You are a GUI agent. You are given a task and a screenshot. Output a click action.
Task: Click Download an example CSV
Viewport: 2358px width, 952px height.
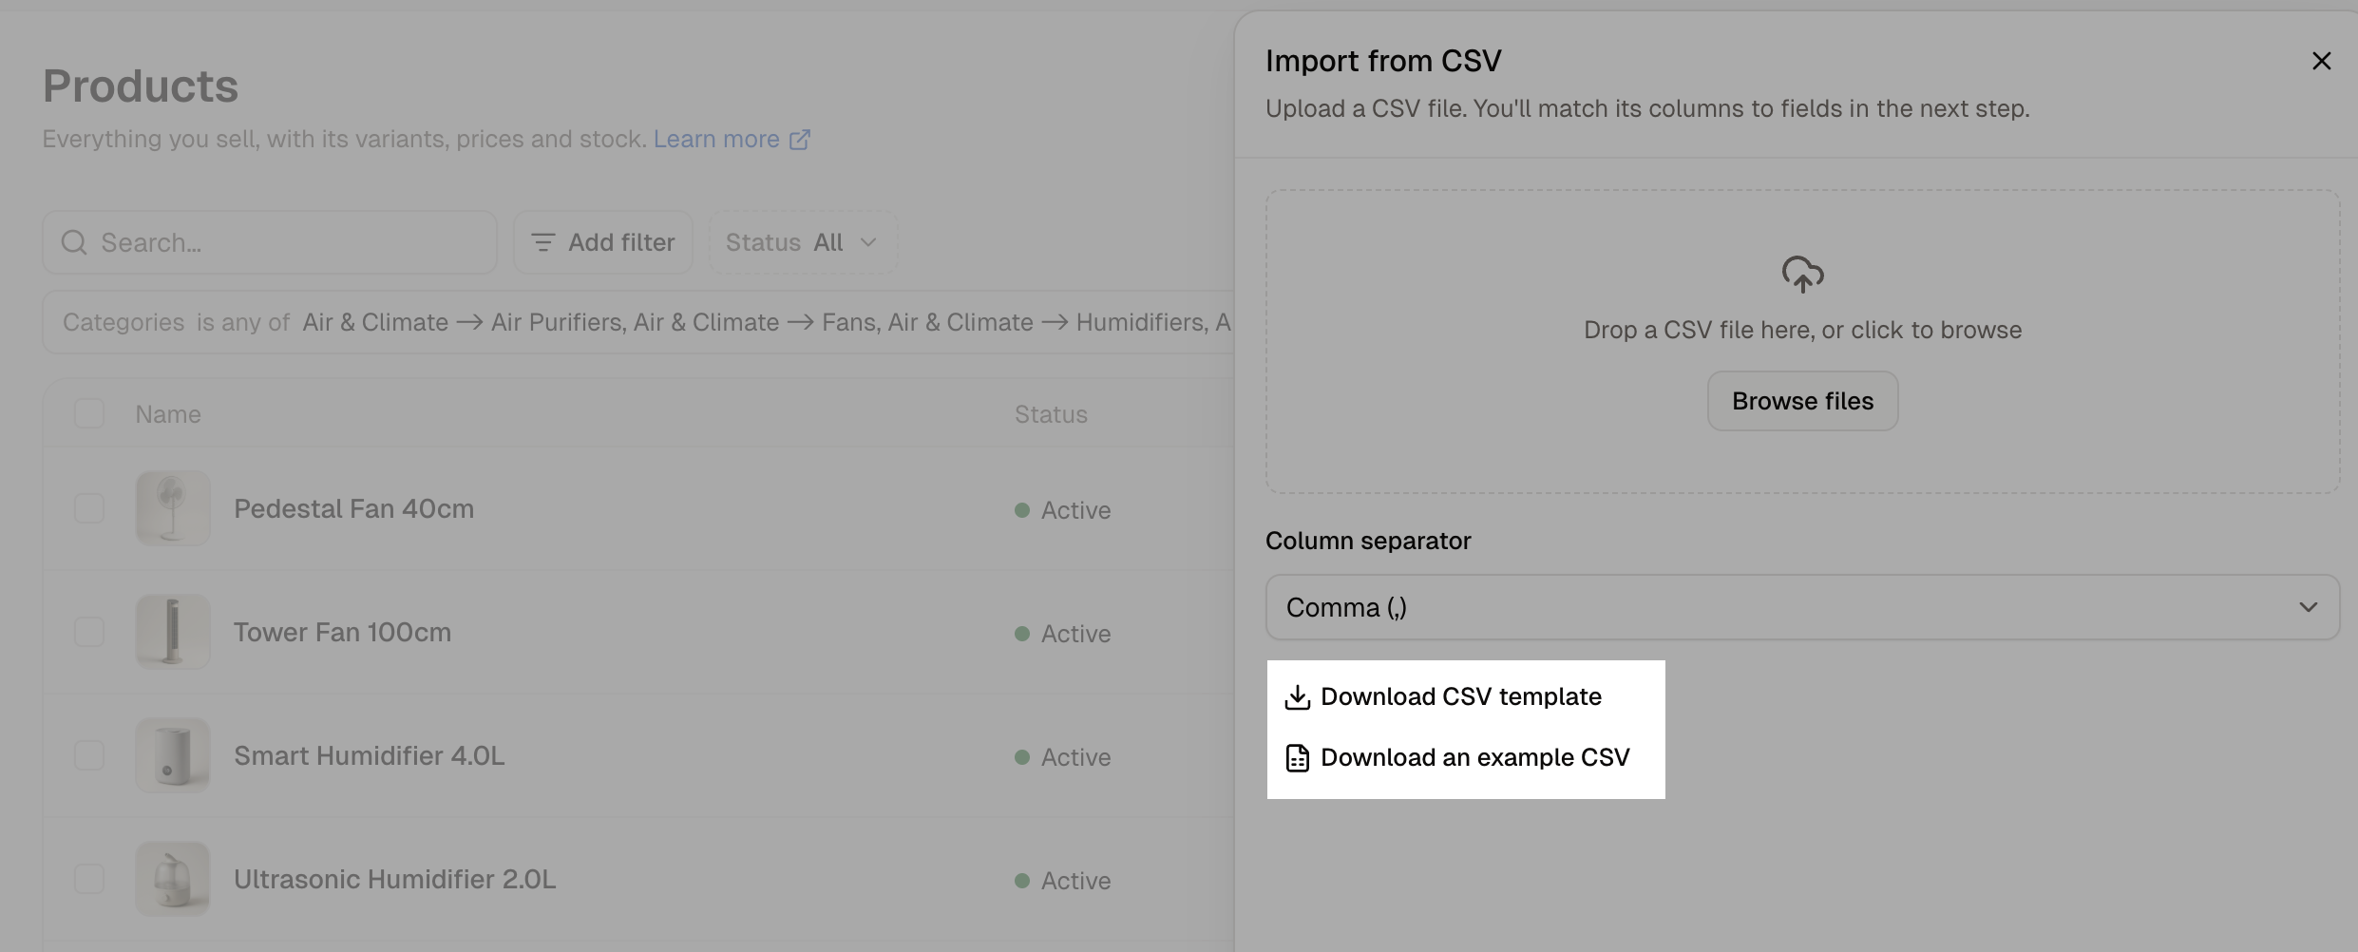coord(1457,758)
